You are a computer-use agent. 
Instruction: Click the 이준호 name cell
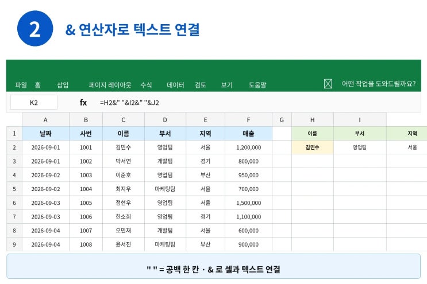(x=124, y=175)
